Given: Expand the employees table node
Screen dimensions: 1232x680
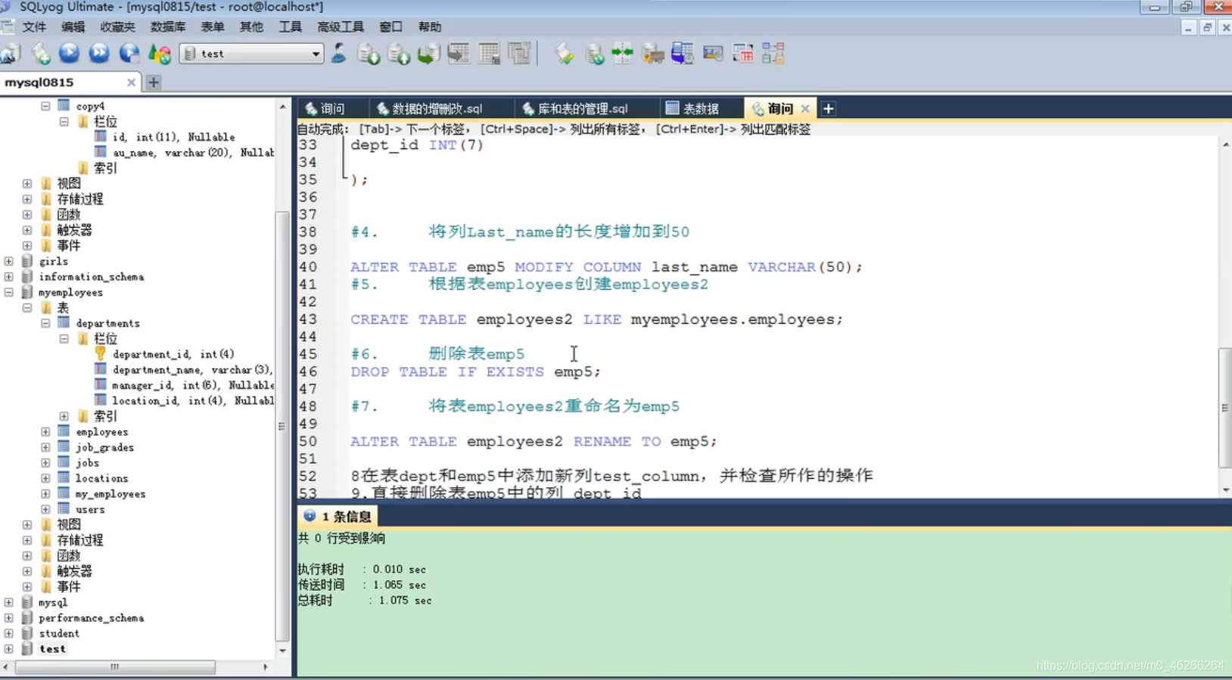Looking at the screenshot, I should pos(45,432).
